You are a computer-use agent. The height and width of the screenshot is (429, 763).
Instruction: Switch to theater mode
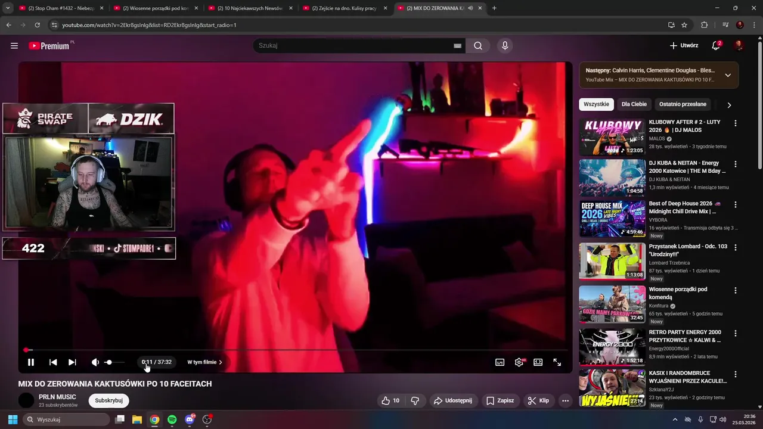pos(538,362)
